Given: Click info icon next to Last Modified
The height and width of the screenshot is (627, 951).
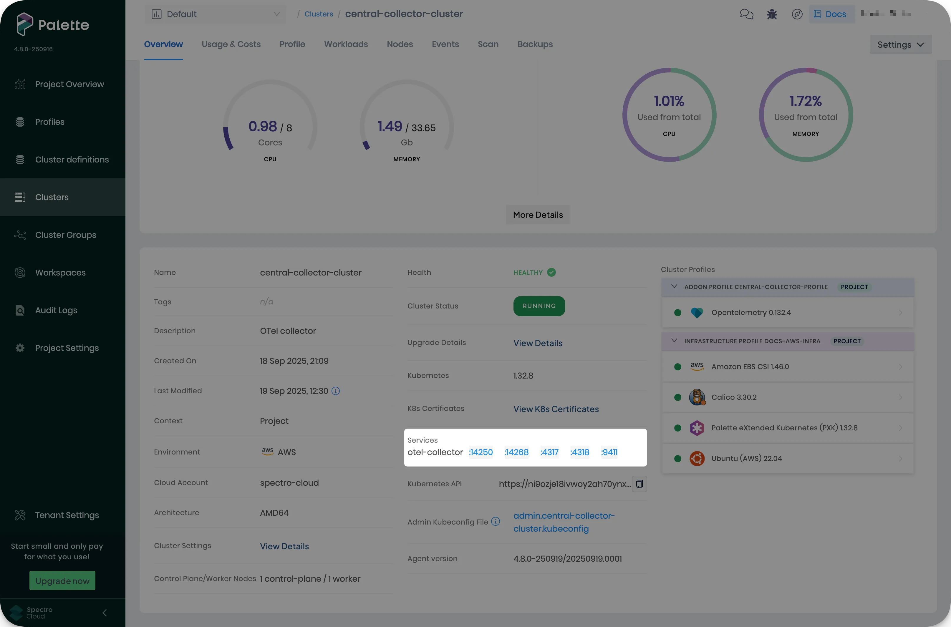Looking at the screenshot, I should pos(336,391).
